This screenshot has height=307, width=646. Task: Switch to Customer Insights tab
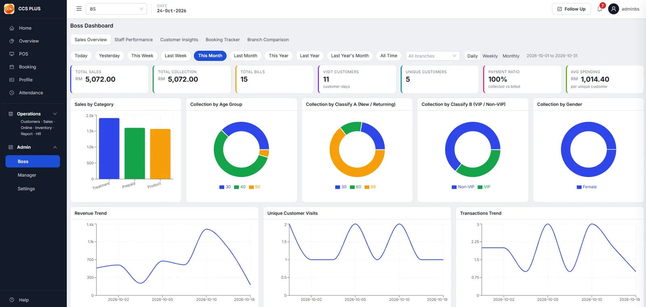click(179, 40)
